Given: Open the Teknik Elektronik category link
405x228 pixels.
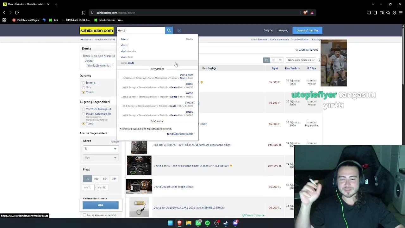Looking at the screenshot, I should 97,66.
